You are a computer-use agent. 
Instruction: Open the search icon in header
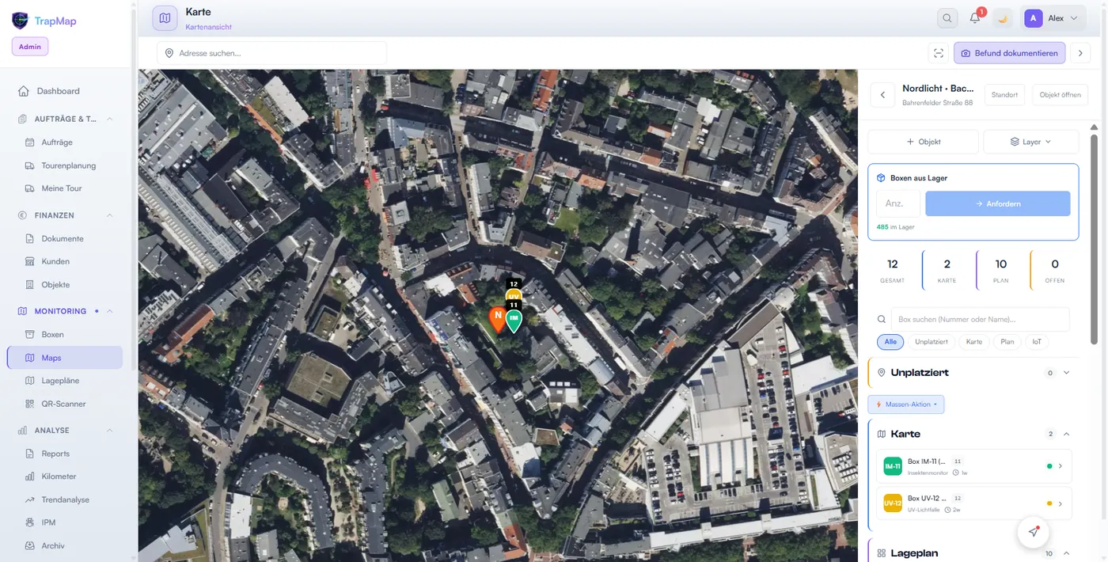[x=947, y=18]
